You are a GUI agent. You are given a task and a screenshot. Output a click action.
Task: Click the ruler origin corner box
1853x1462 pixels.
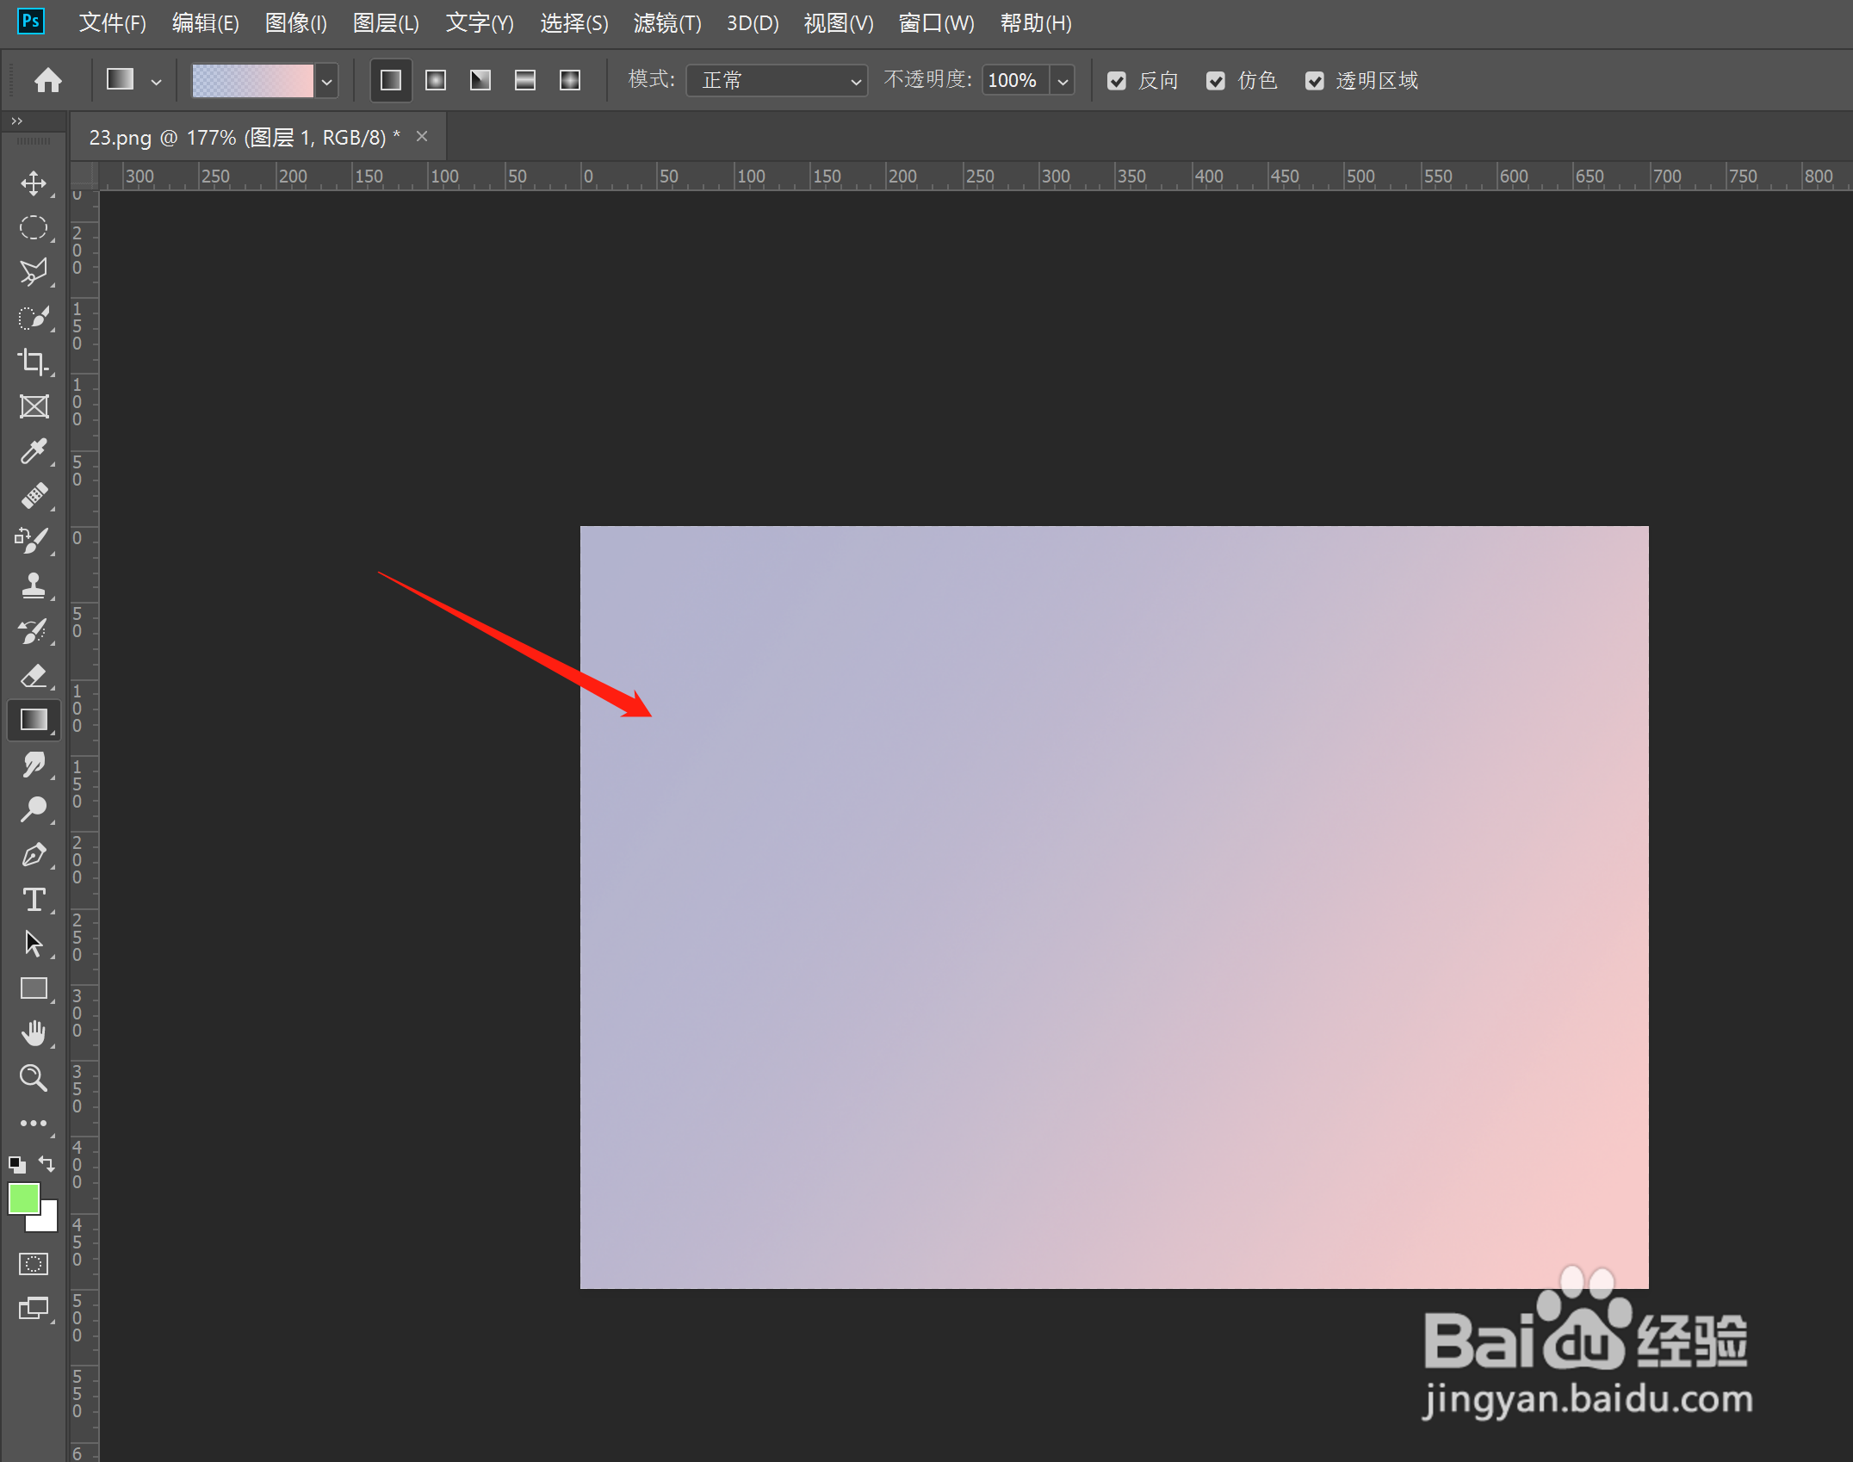[84, 176]
